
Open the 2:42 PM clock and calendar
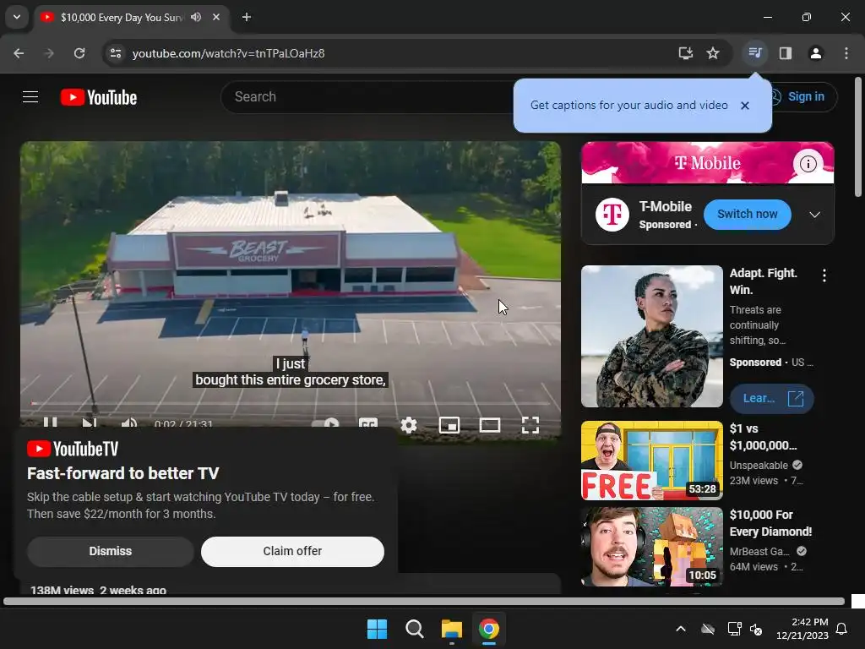802,629
